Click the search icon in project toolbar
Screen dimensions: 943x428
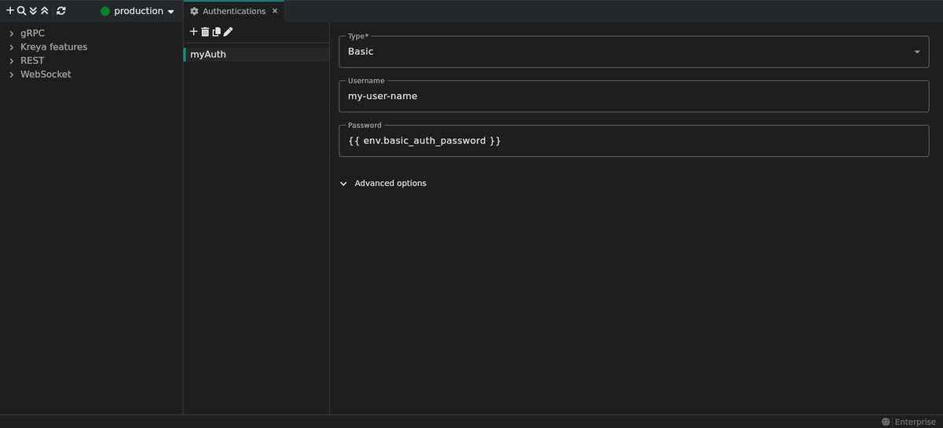pos(21,11)
